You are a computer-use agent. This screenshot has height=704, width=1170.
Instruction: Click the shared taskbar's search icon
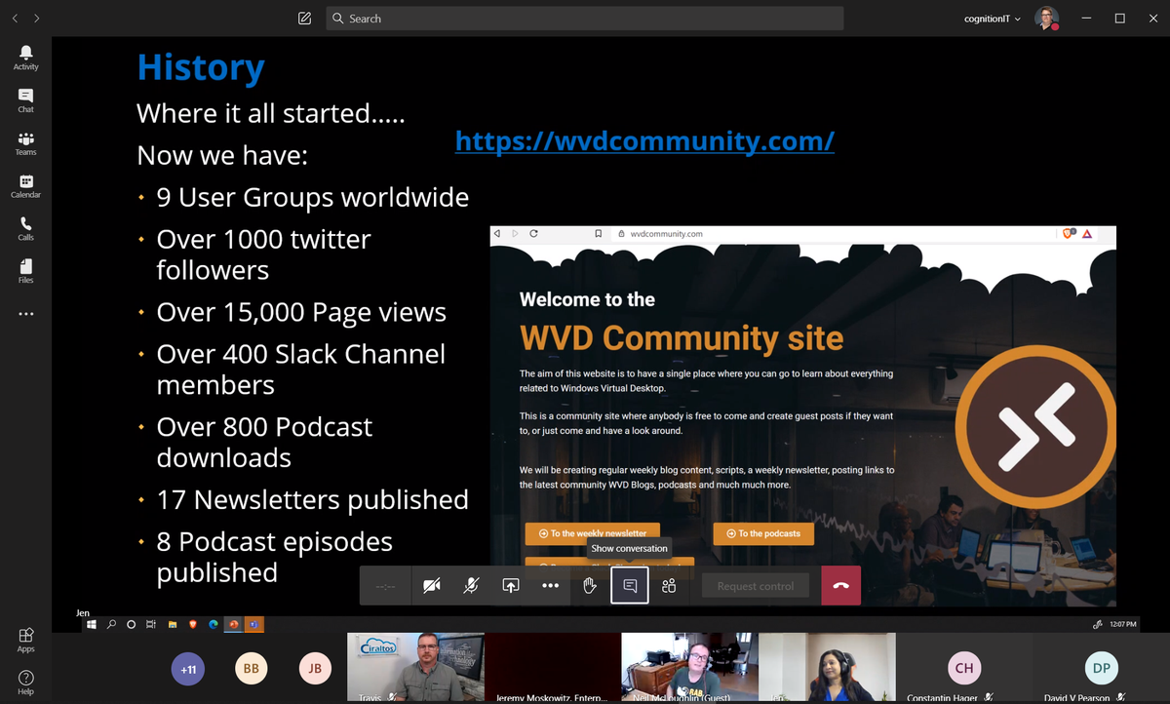112,624
